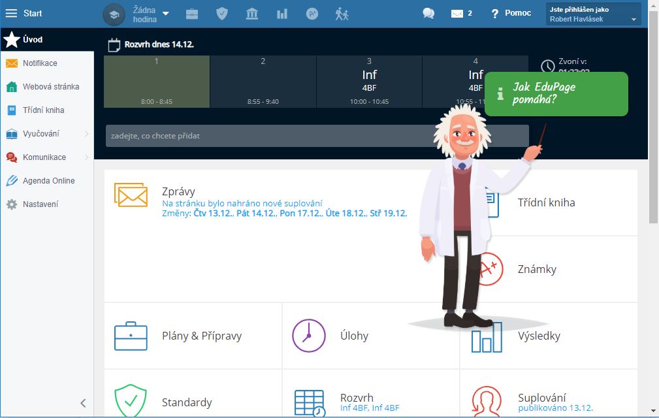Click the Pomoc help button
The height and width of the screenshot is (418, 659).
point(511,14)
